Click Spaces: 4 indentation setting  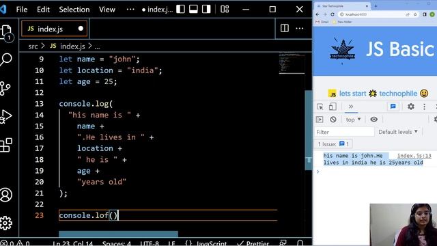point(117,243)
